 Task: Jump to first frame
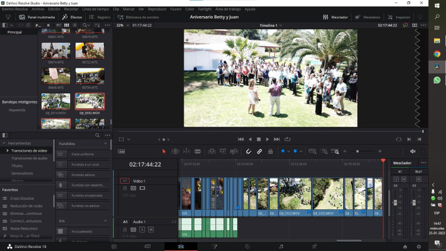pyautogui.click(x=241, y=139)
